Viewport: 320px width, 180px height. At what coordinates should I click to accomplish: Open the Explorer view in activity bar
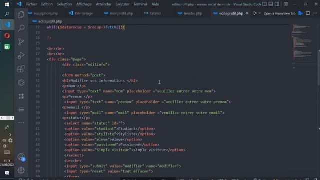tap(21, 14)
